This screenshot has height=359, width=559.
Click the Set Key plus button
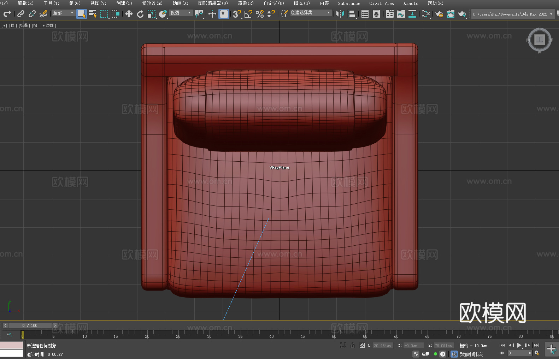pos(551,349)
